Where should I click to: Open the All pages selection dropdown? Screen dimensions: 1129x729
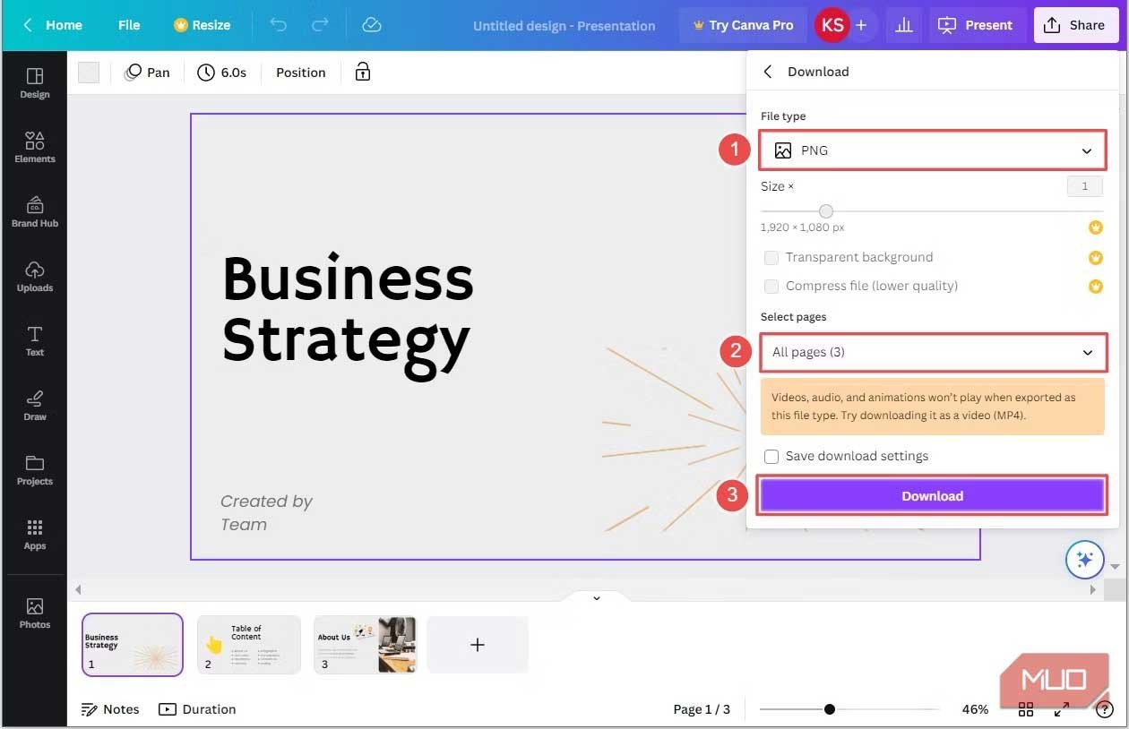(x=933, y=351)
